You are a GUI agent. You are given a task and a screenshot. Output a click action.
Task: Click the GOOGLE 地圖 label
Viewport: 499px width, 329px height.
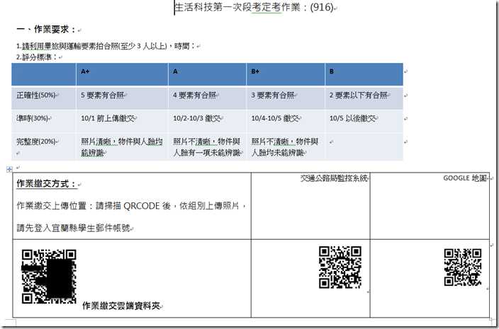pyautogui.click(x=465, y=178)
